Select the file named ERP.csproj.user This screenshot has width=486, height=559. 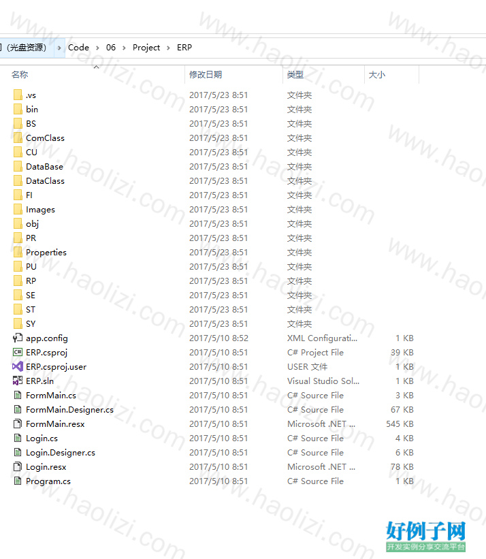[56, 367]
